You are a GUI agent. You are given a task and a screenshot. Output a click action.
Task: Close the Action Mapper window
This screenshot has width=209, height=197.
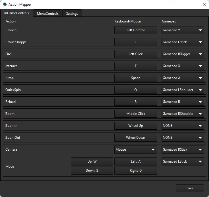coord(204,5)
